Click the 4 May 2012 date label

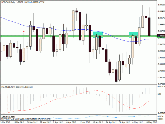pos(138,122)
